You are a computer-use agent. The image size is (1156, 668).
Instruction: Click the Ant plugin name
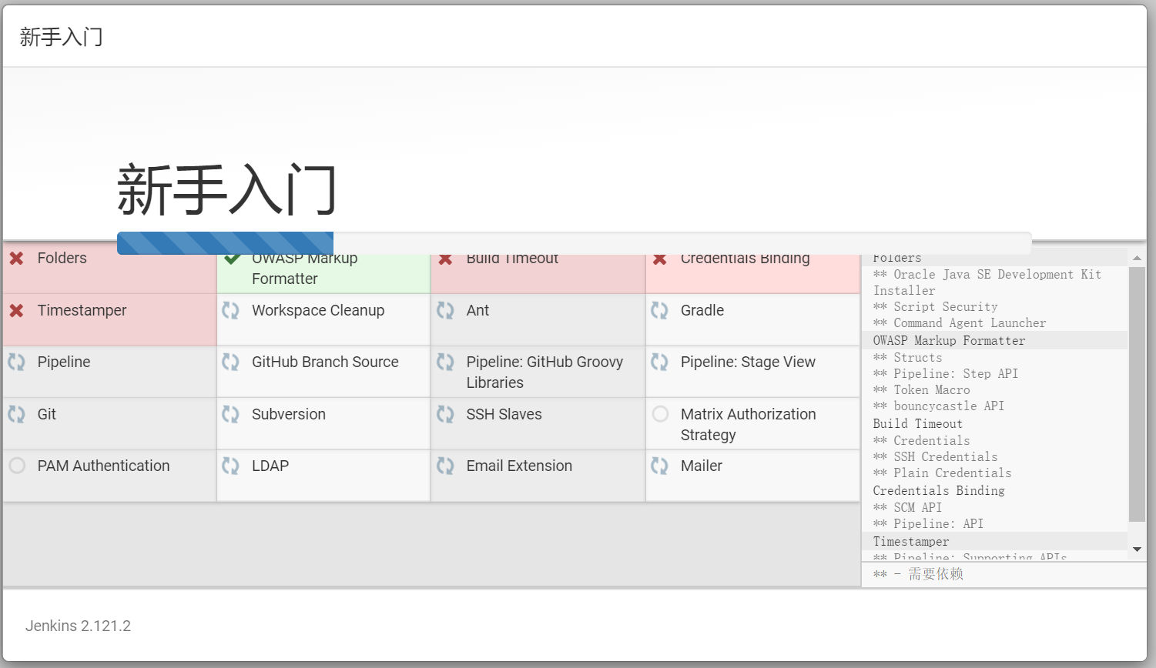point(477,310)
